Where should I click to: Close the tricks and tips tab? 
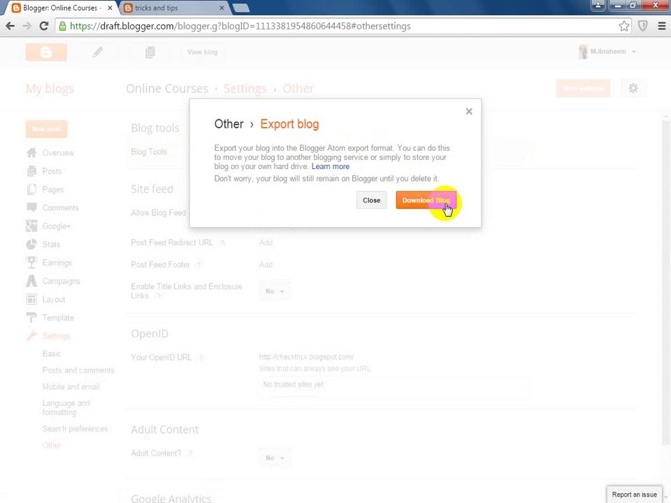(x=222, y=8)
